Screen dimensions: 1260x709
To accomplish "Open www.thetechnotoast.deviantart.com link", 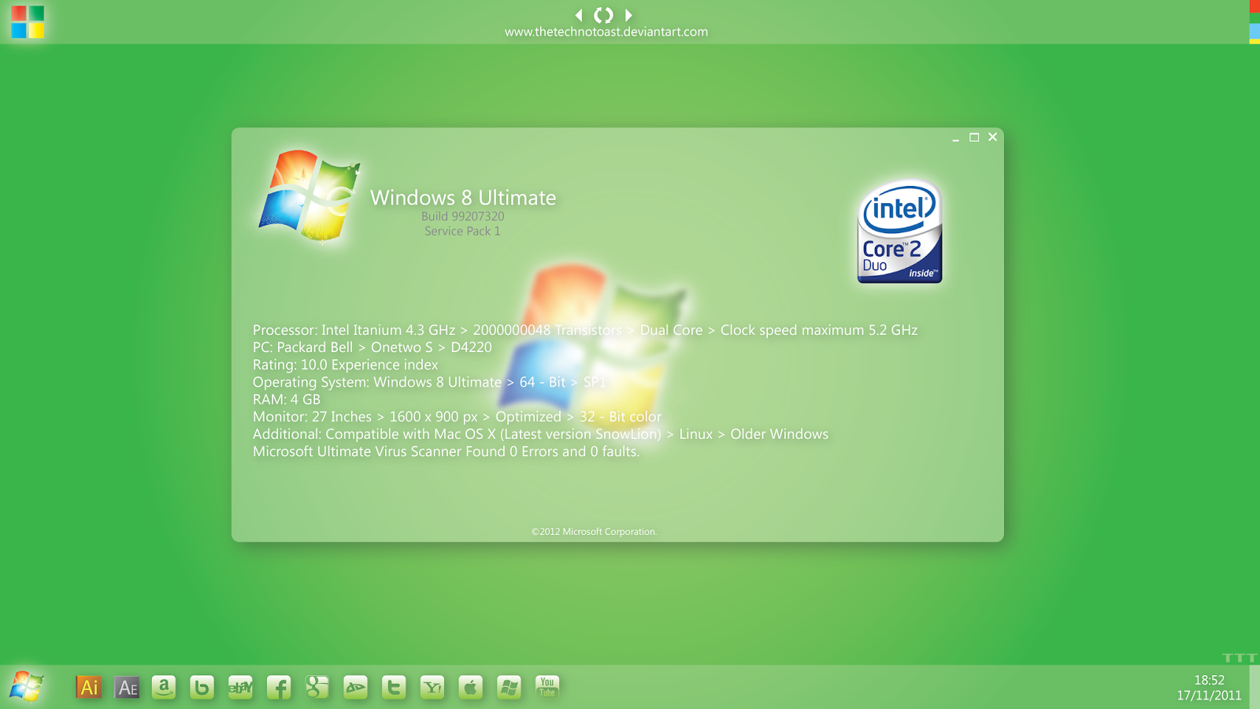I will [606, 32].
